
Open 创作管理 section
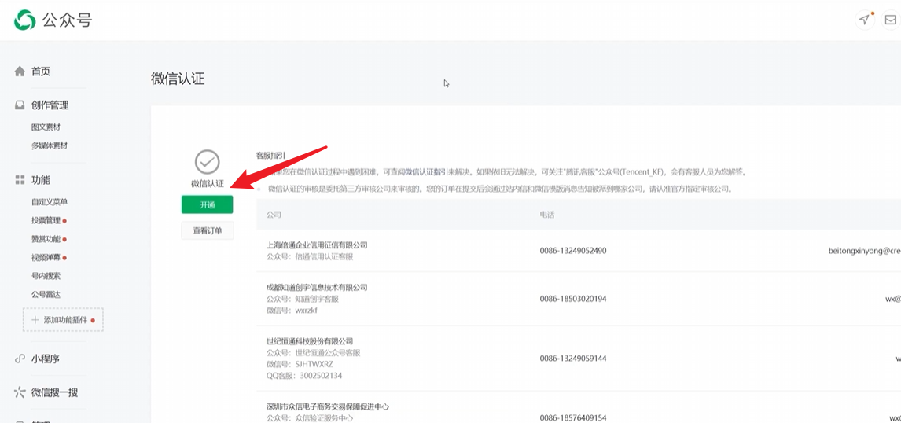coord(50,105)
